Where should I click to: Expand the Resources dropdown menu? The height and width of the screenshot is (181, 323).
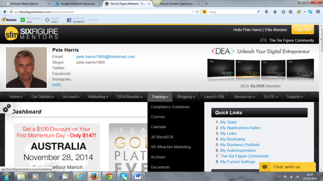click(244, 97)
